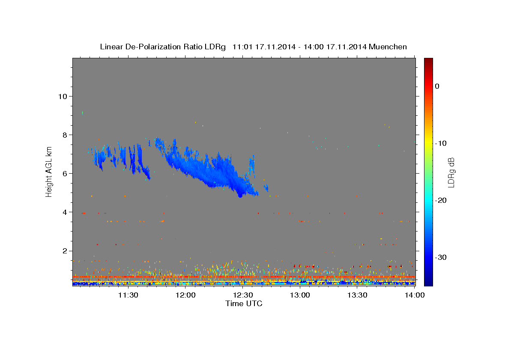Click the dark red top of the colorbar
Viewport: 514px width, 343px height.
(x=428, y=61)
